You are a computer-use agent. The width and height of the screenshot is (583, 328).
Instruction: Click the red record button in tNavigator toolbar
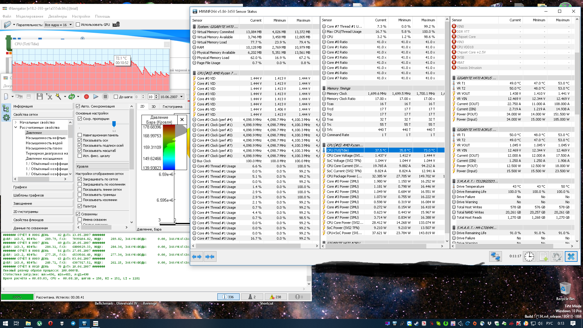pos(86,97)
